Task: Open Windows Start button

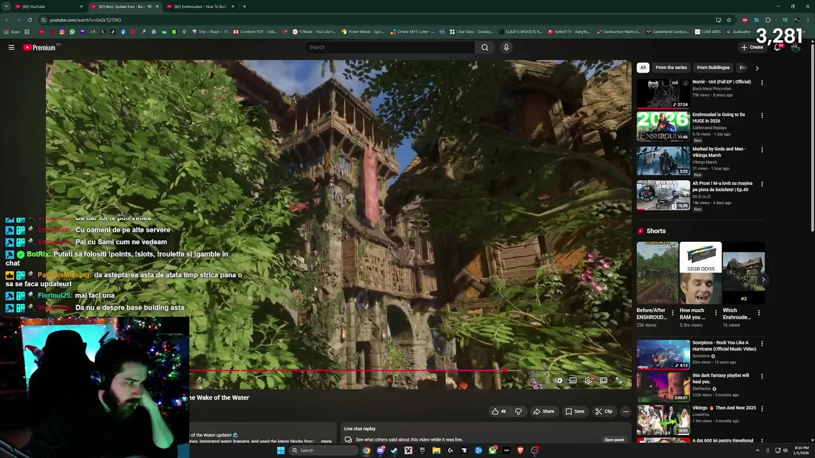Action: click(281, 450)
